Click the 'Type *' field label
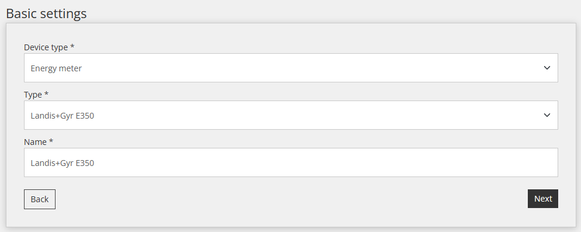This screenshot has height=232, width=581. pos(36,95)
